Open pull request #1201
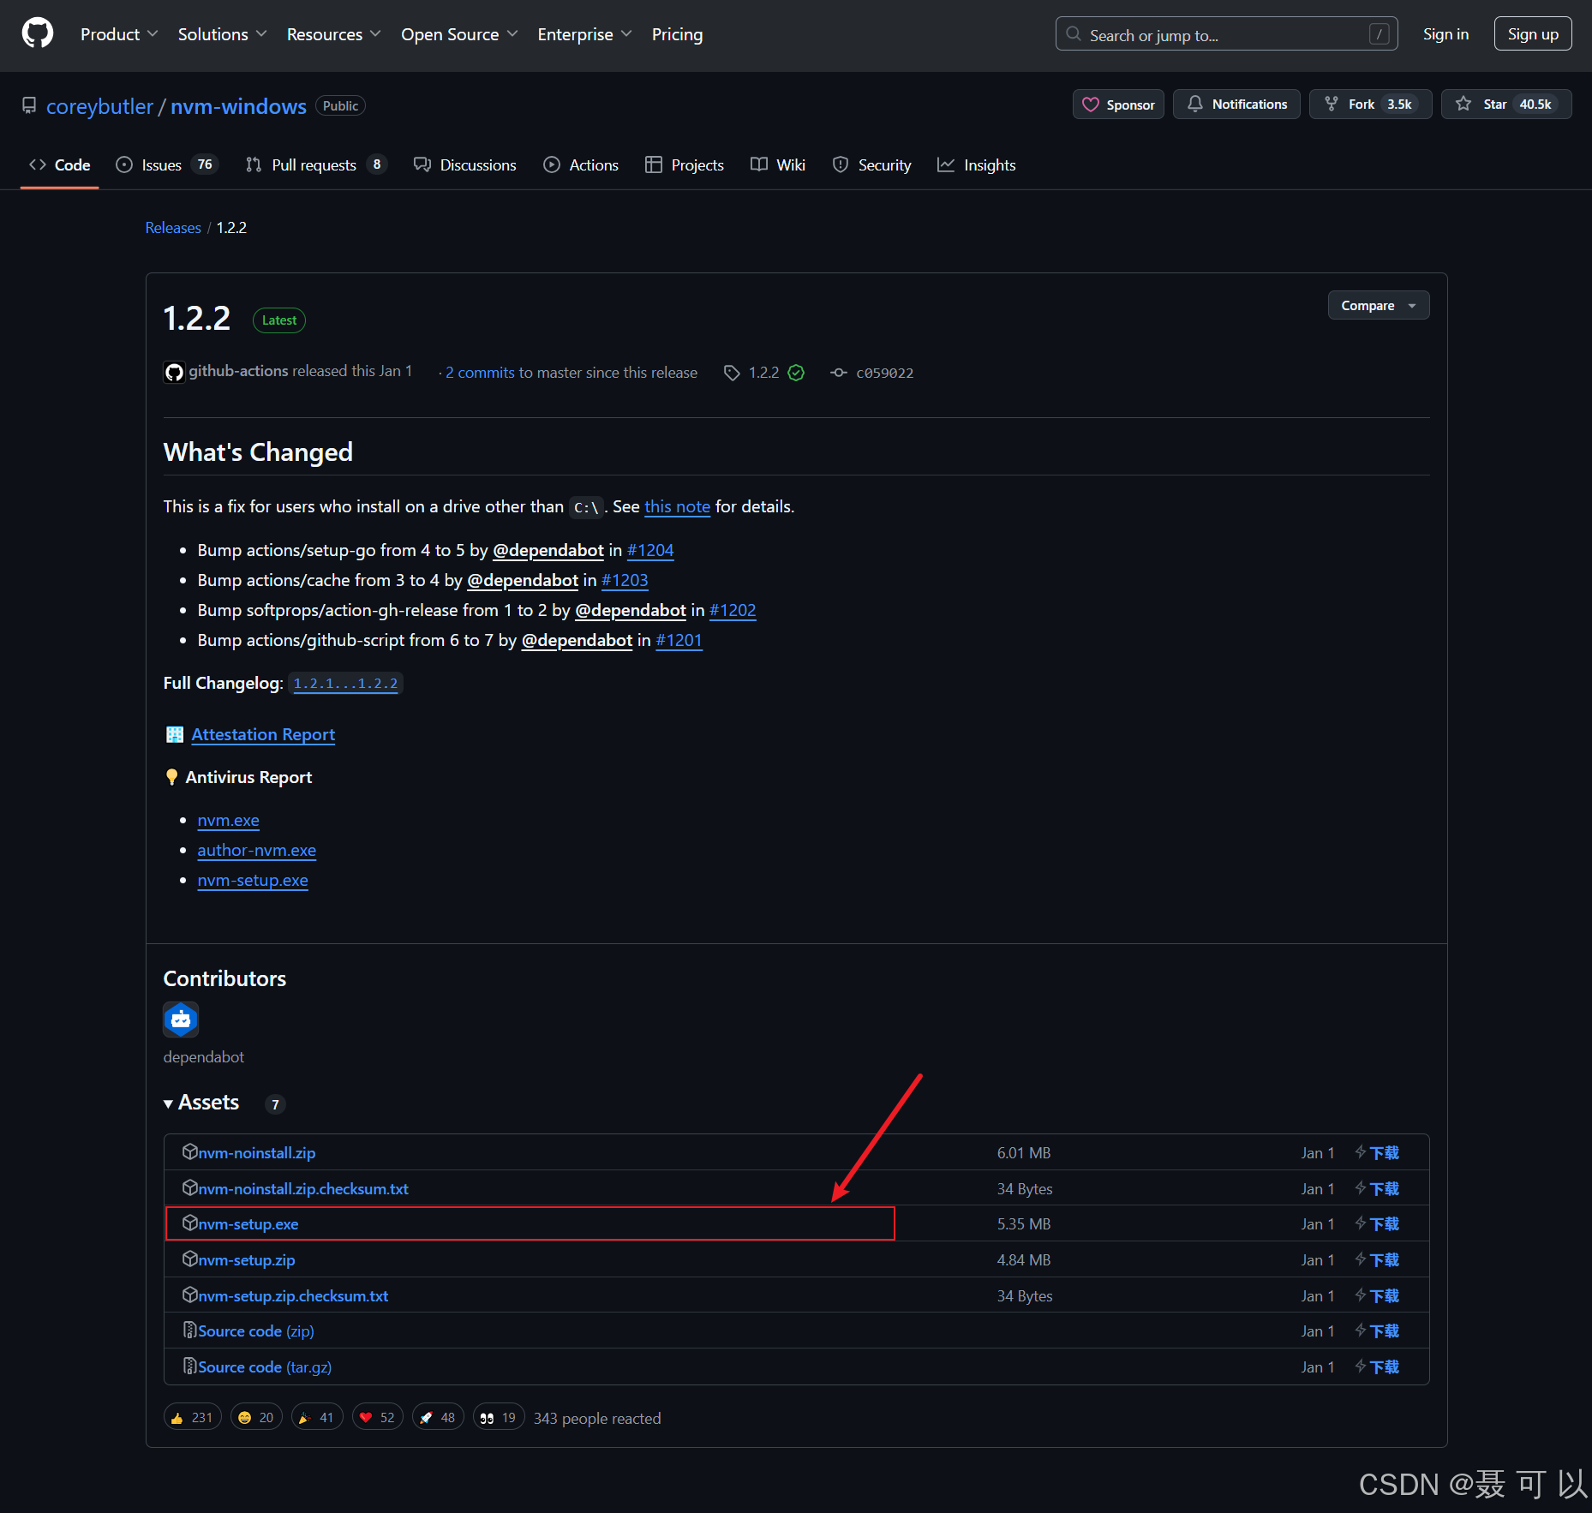1592x1513 pixels. tap(679, 640)
